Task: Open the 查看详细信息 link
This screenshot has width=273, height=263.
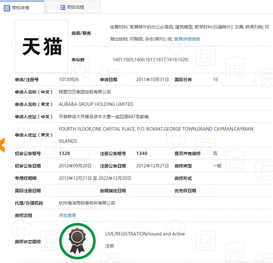Action: 187,39
